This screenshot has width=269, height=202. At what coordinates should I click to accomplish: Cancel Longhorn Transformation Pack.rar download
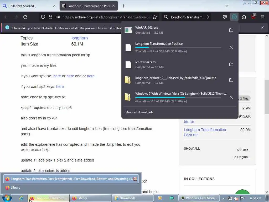point(231,47)
